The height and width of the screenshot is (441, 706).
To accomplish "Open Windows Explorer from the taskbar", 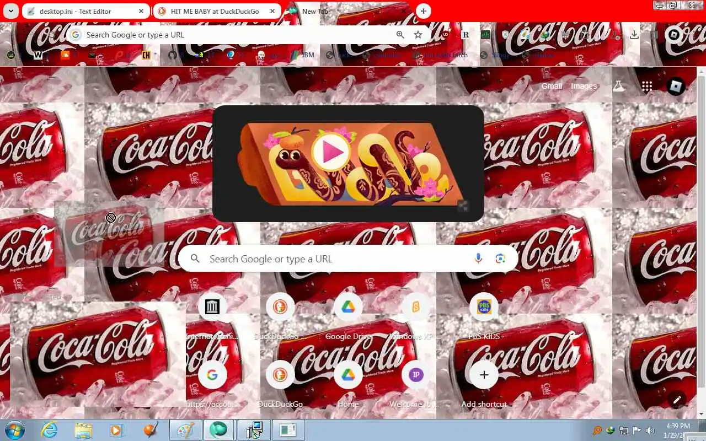I will 83,430.
